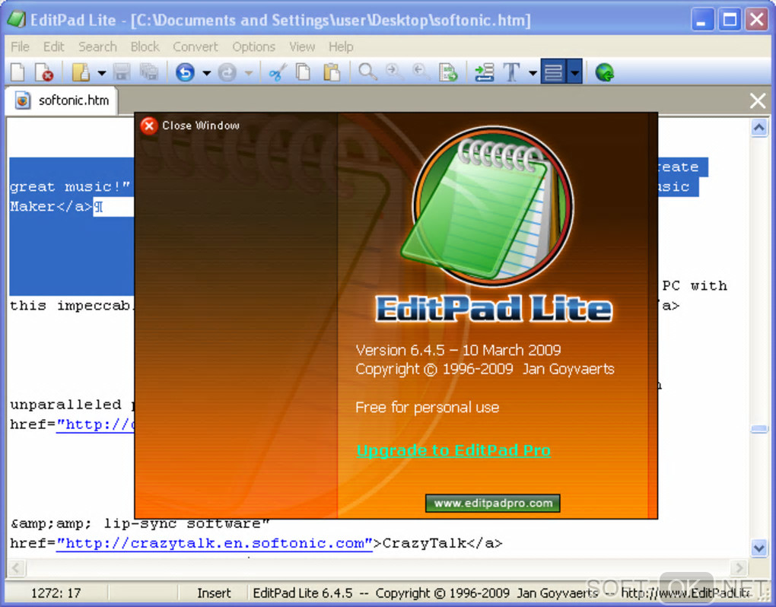The image size is (776, 607).
Task: Click 'Version 6.4.5 – 10 March 2009' text
Action: (x=458, y=350)
